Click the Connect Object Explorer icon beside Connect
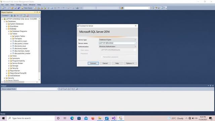Viewport: 215px width, 121px height. point(12,15)
